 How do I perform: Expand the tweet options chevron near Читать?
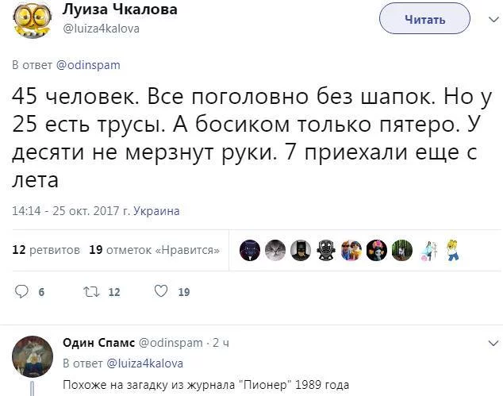tap(485, 20)
